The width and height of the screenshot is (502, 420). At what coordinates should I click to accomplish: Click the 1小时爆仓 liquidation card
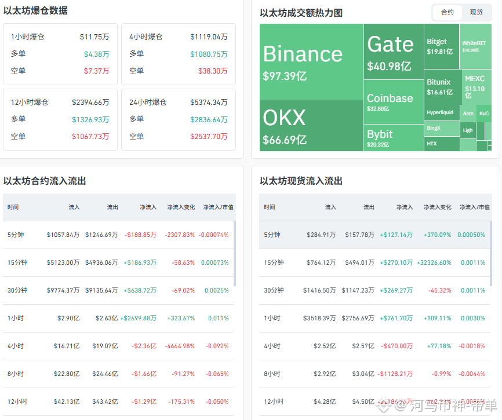pyautogui.click(x=60, y=54)
